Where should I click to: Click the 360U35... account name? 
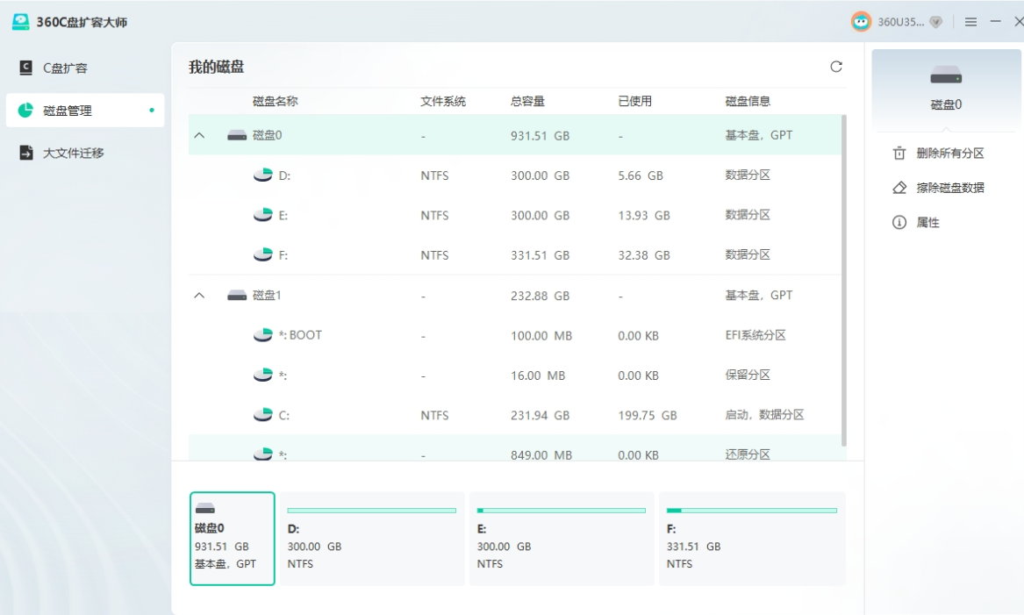(900, 22)
